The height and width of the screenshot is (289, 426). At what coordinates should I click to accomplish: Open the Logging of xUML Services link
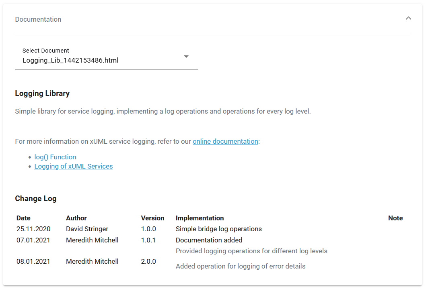click(x=73, y=166)
